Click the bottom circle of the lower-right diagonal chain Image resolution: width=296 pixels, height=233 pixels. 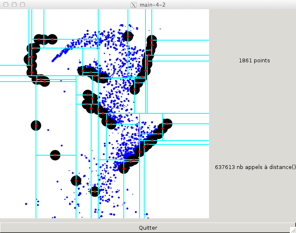124,168
